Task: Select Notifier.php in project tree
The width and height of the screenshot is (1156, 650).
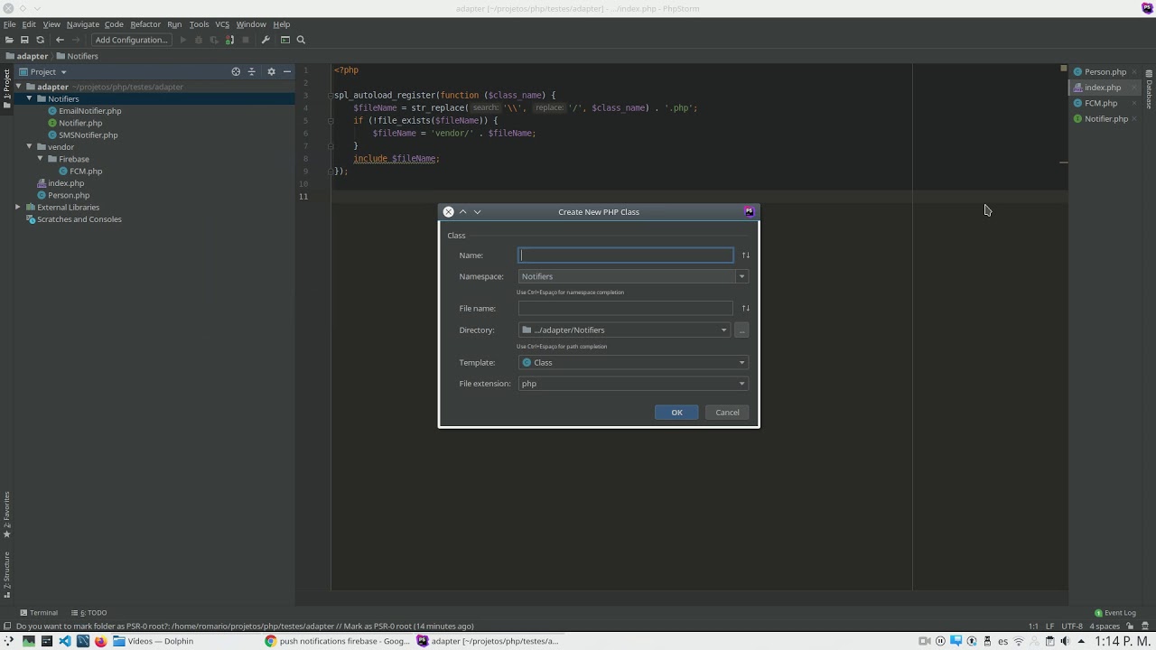Action: [x=80, y=123]
